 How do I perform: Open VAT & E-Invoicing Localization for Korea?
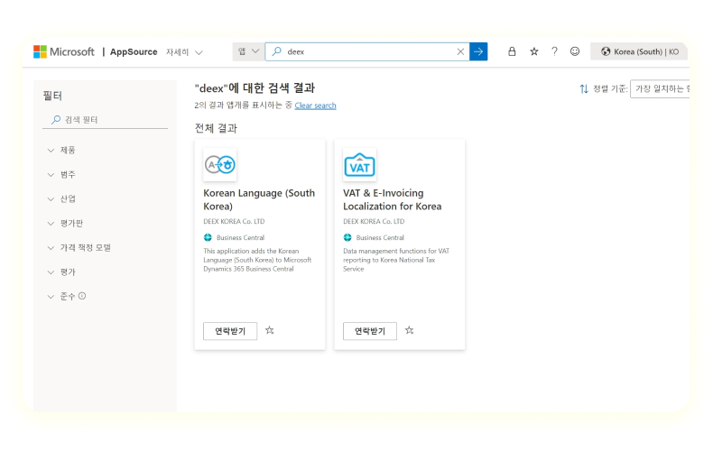392,199
